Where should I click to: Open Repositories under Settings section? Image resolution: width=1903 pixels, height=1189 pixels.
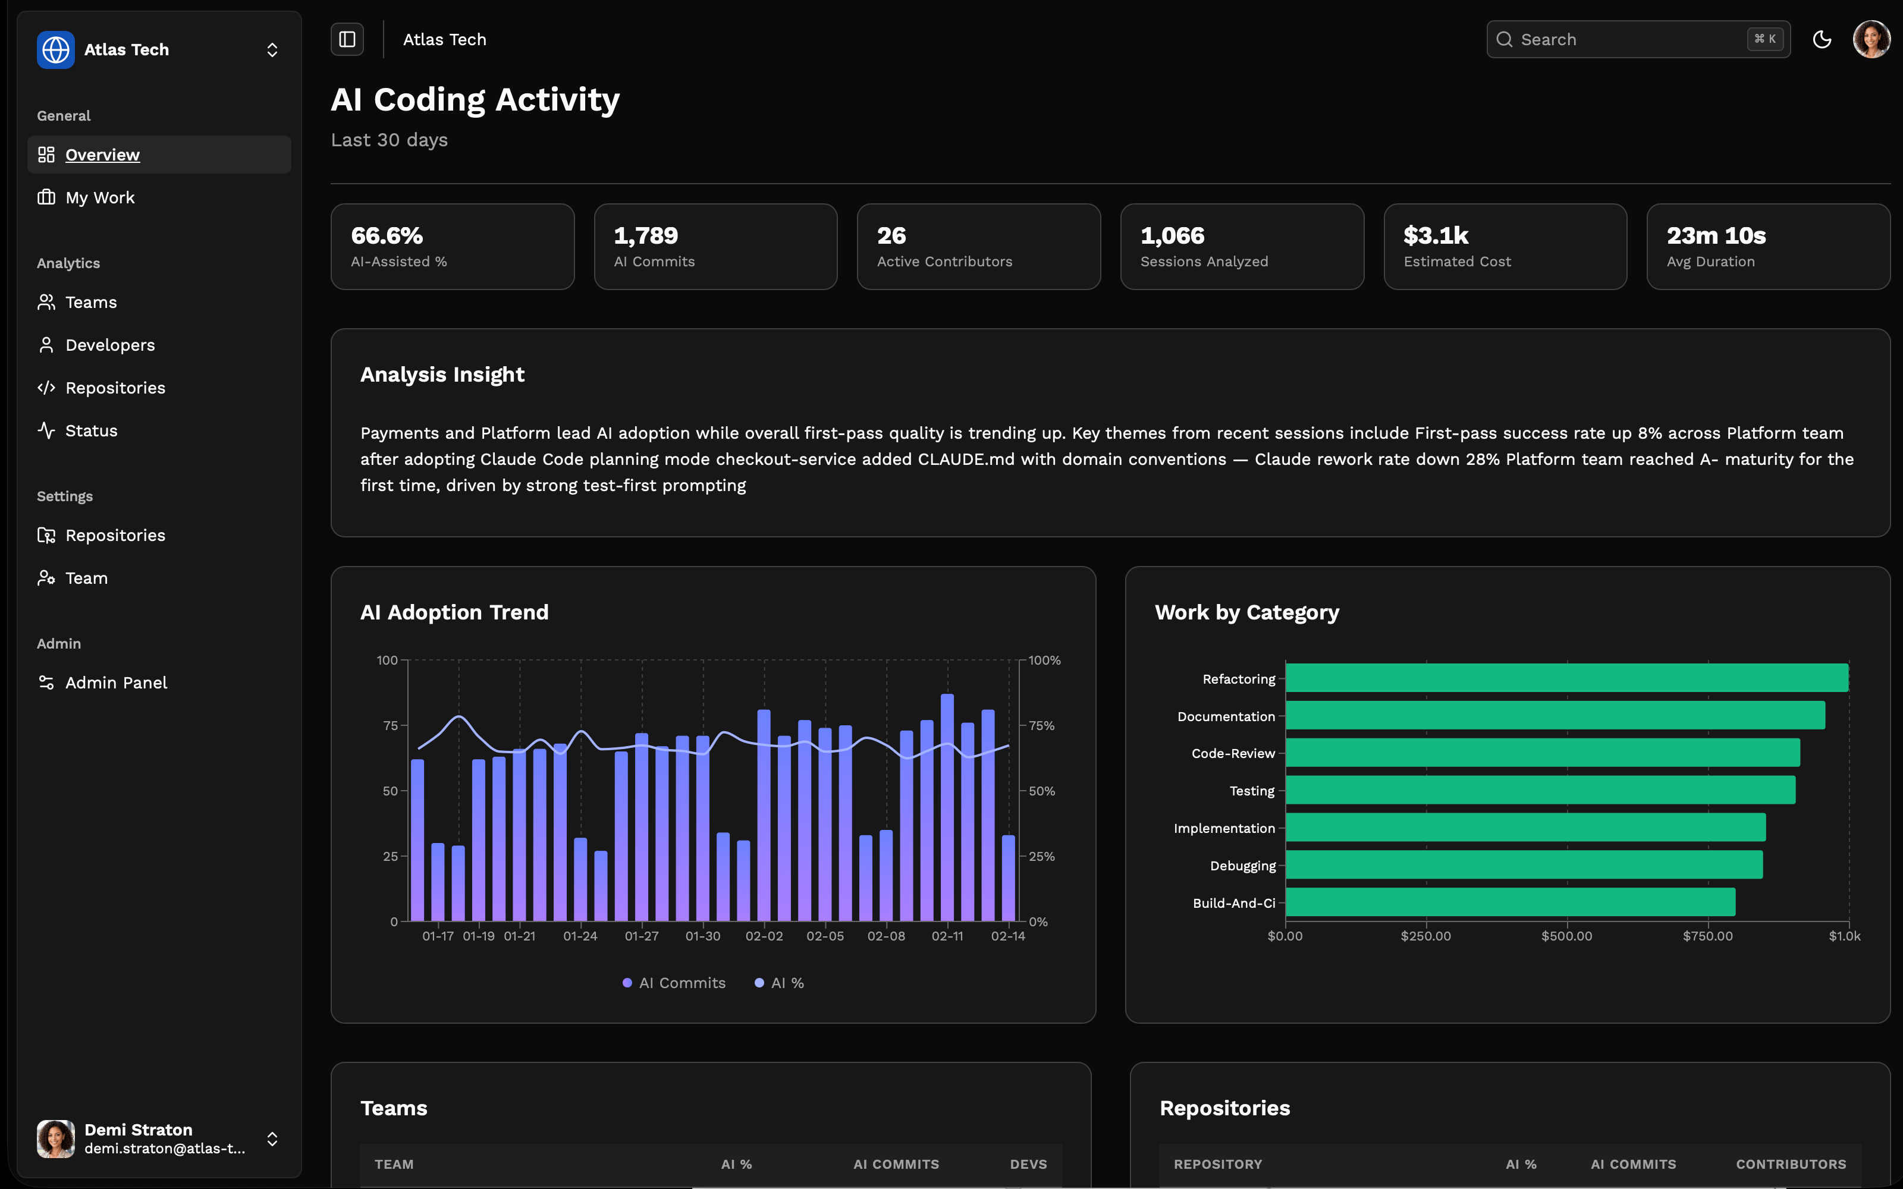pyautogui.click(x=115, y=536)
